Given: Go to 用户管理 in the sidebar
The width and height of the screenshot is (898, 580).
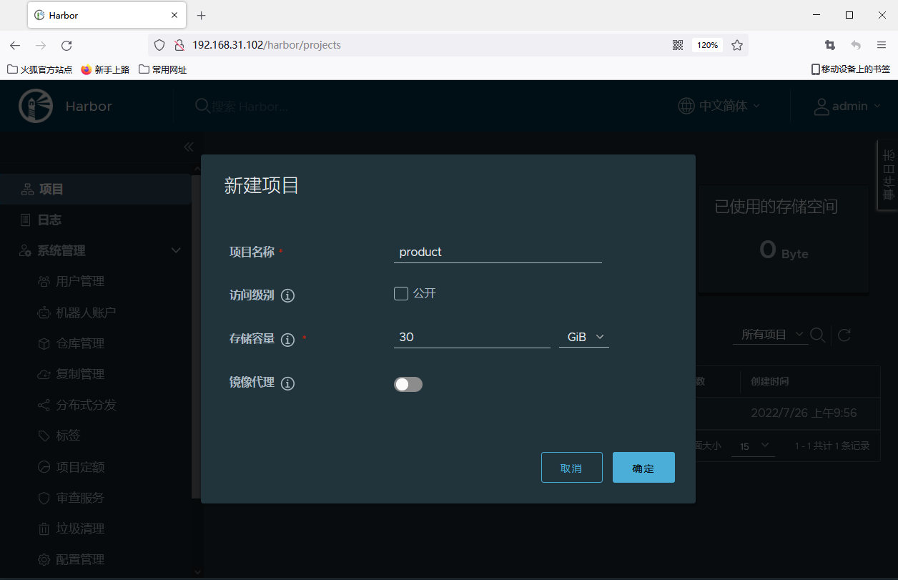Looking at the screenshot, I should pyautogui.click(x=79, y=281).
